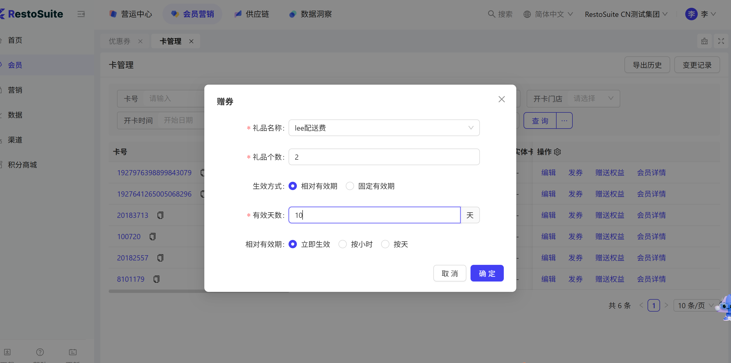This screenshot has height=363, width=731.
Task: Click the help question-mark icon in sidebar footer
Action: click(40, 352)
